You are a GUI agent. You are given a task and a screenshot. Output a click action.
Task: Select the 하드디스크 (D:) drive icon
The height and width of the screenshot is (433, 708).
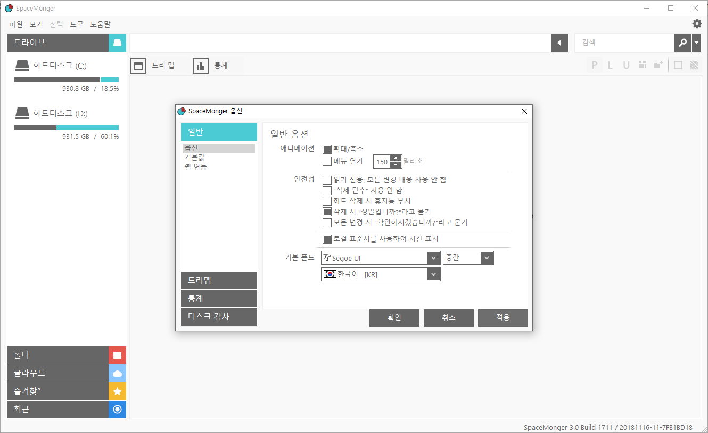pos(22,113)
